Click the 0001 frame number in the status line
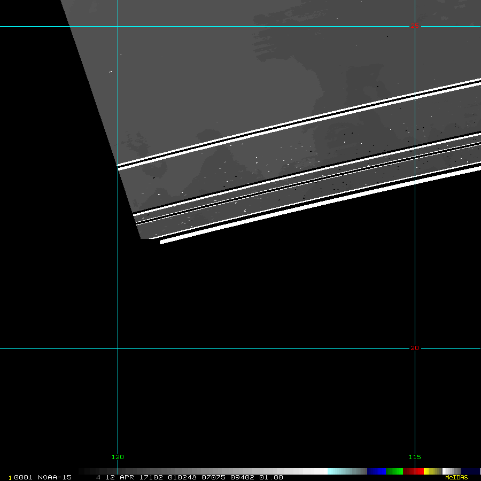 24,477
